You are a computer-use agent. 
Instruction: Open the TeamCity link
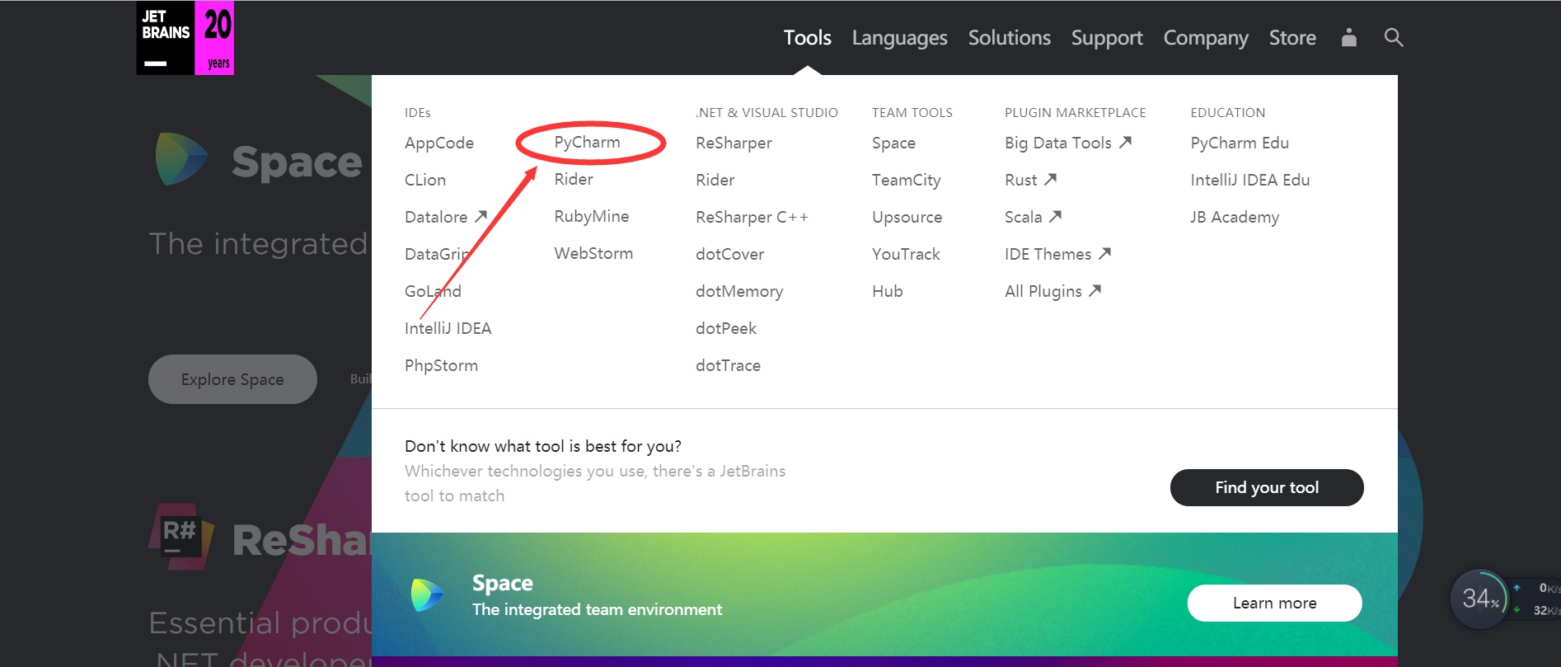pos(906,180)
